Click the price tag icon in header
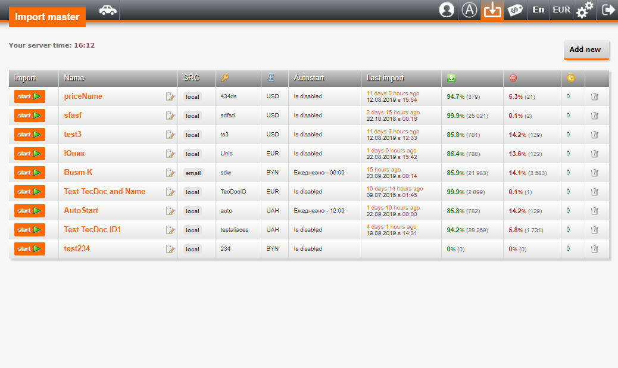The image size is (618, 368). point(516,10)
